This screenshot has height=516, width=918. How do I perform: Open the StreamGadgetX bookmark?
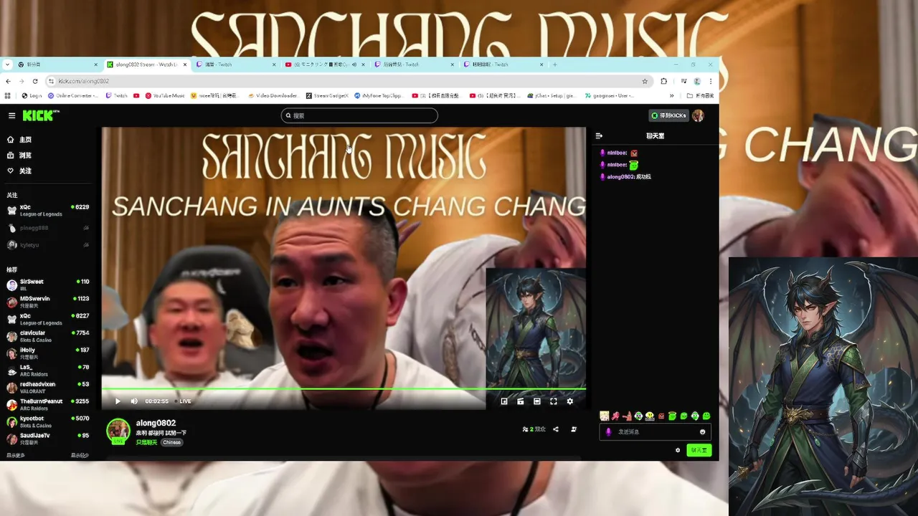click(327, 95)
